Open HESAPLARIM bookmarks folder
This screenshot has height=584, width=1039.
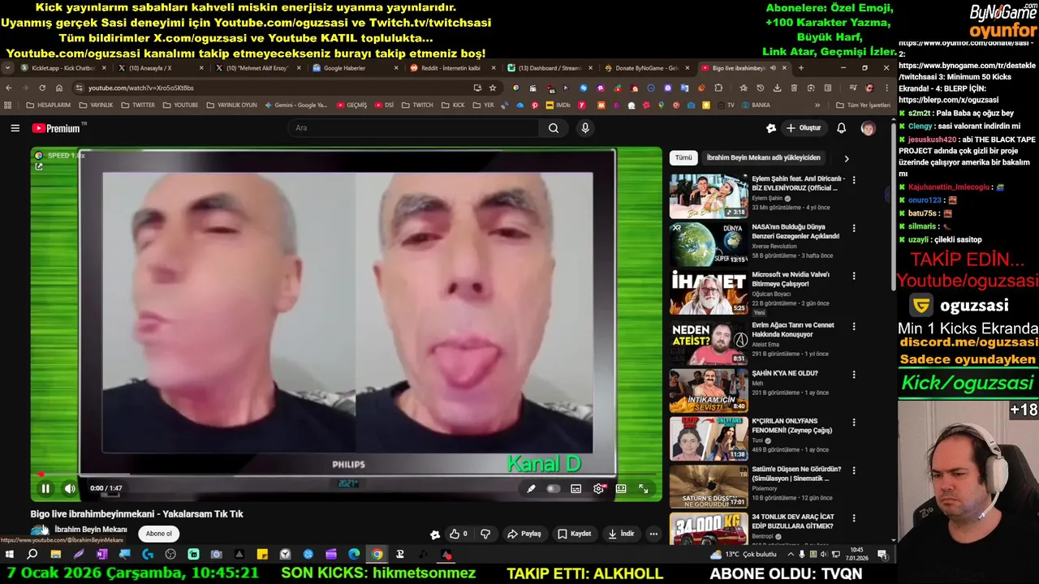point(49,105)
